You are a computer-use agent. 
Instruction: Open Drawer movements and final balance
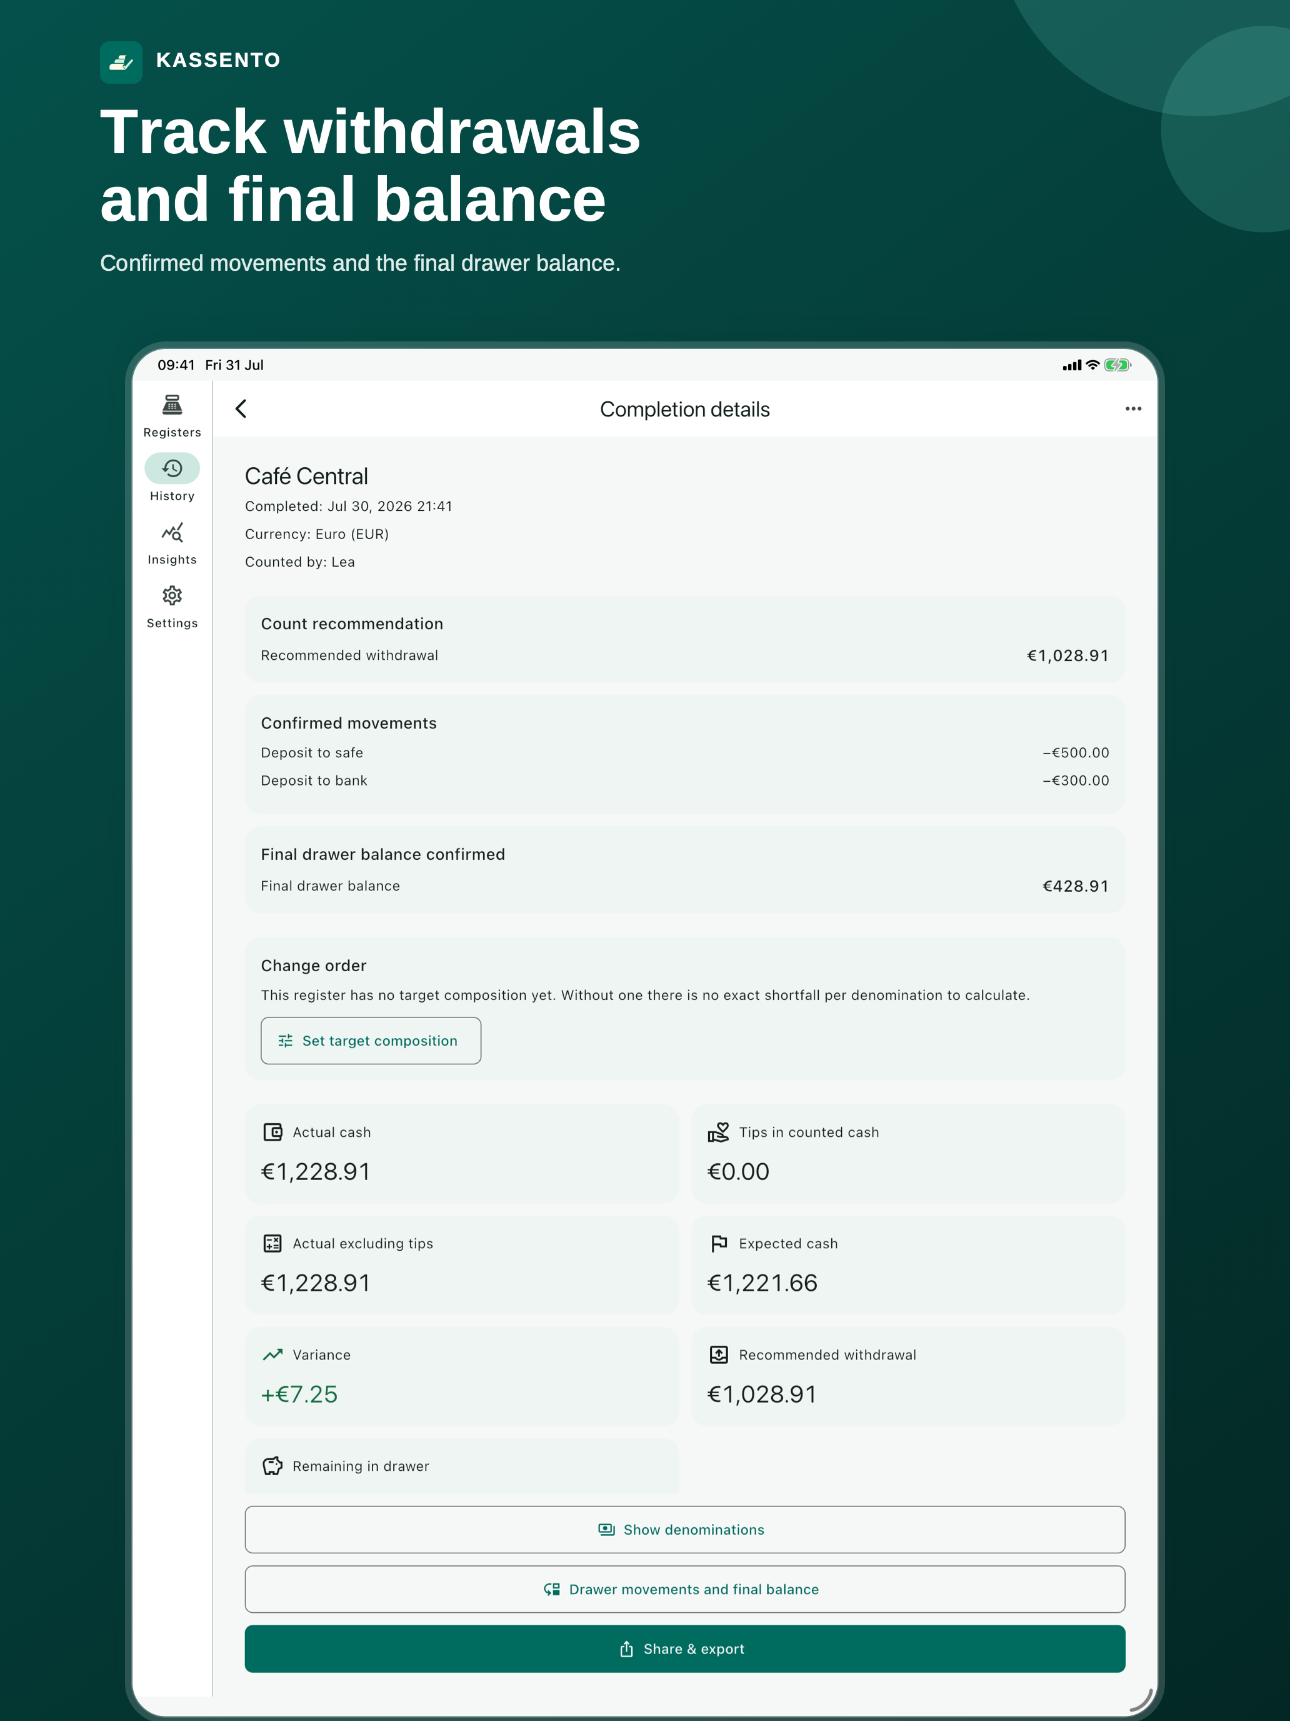click(685, 1590)
